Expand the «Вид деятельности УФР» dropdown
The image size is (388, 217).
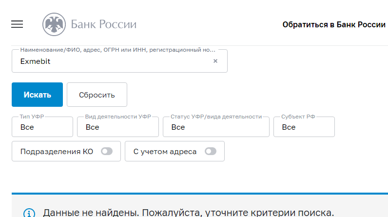117,127
